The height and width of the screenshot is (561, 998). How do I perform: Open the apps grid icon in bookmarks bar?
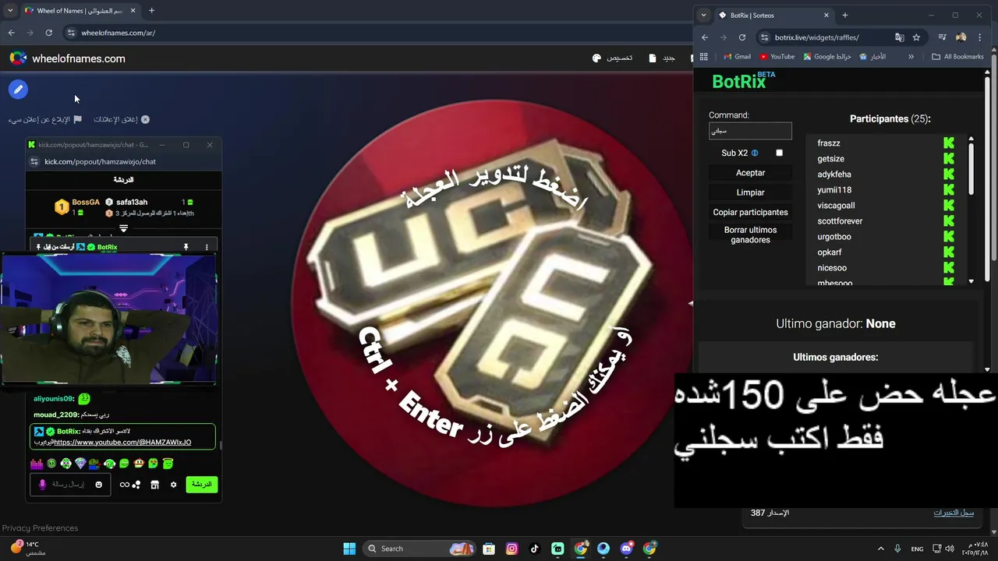(704, 56)
